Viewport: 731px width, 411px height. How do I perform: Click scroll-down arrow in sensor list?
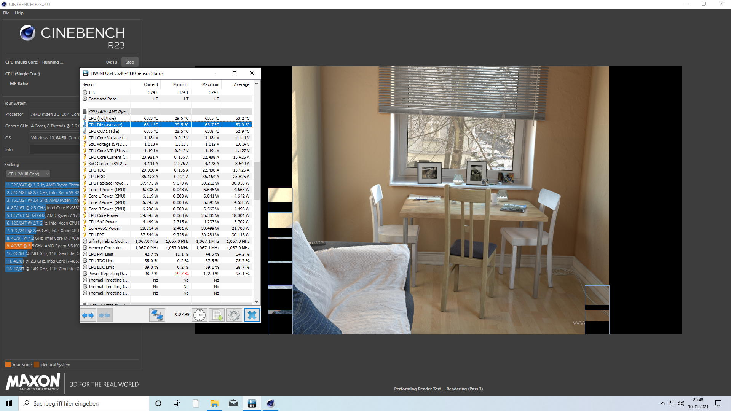pyautogui.click(x=257, y=301)
